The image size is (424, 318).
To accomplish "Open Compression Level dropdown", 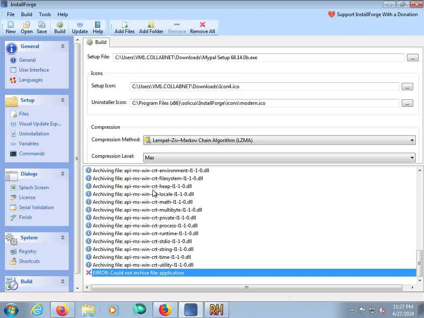I will tap(279, 157).
